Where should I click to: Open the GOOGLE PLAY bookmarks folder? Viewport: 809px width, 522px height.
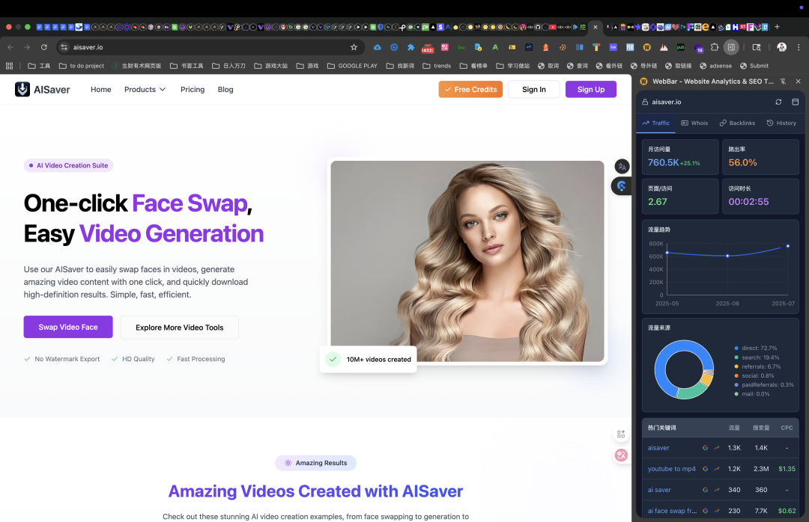tap(352, 66)
